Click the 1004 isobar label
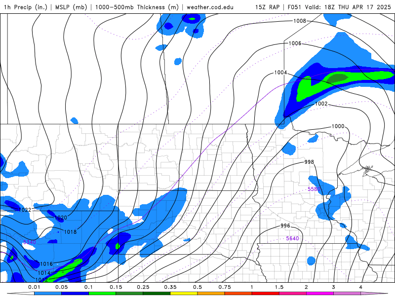The width and height of the screenshot is (395, 296). pyautogui.click(x=280, y=73)
